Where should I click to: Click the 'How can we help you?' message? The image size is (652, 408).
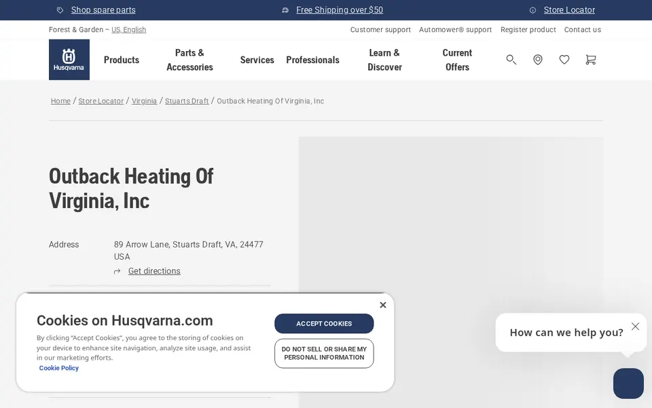click(x=566, y=333)
